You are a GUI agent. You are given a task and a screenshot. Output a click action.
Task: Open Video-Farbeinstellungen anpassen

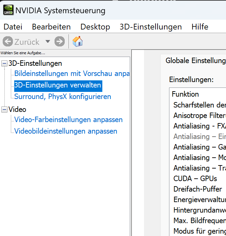[68, 120]
